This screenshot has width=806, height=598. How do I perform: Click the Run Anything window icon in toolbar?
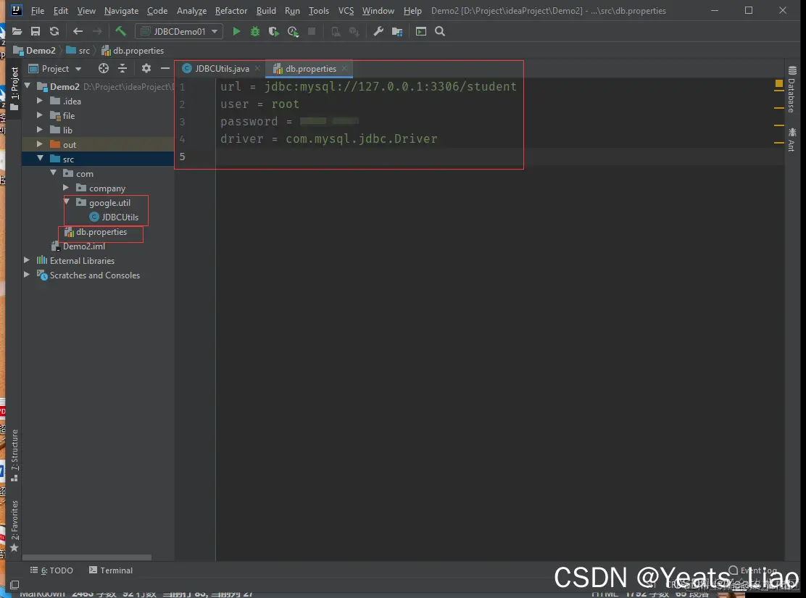click(x=421, y=31)
